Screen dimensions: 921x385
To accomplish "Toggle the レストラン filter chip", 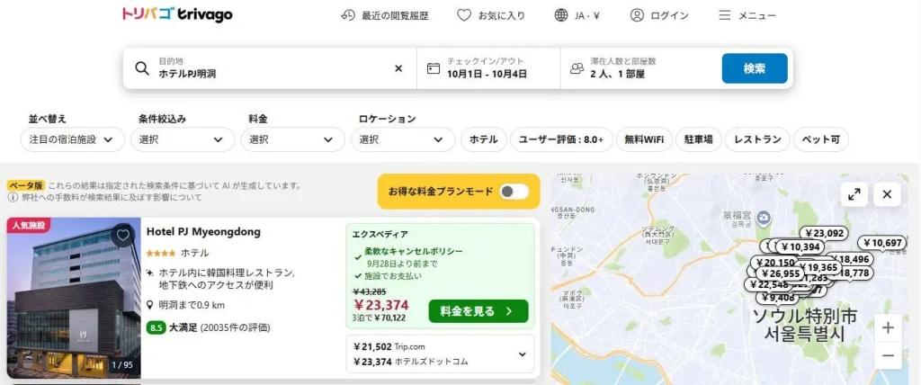I will pos(757,139).
